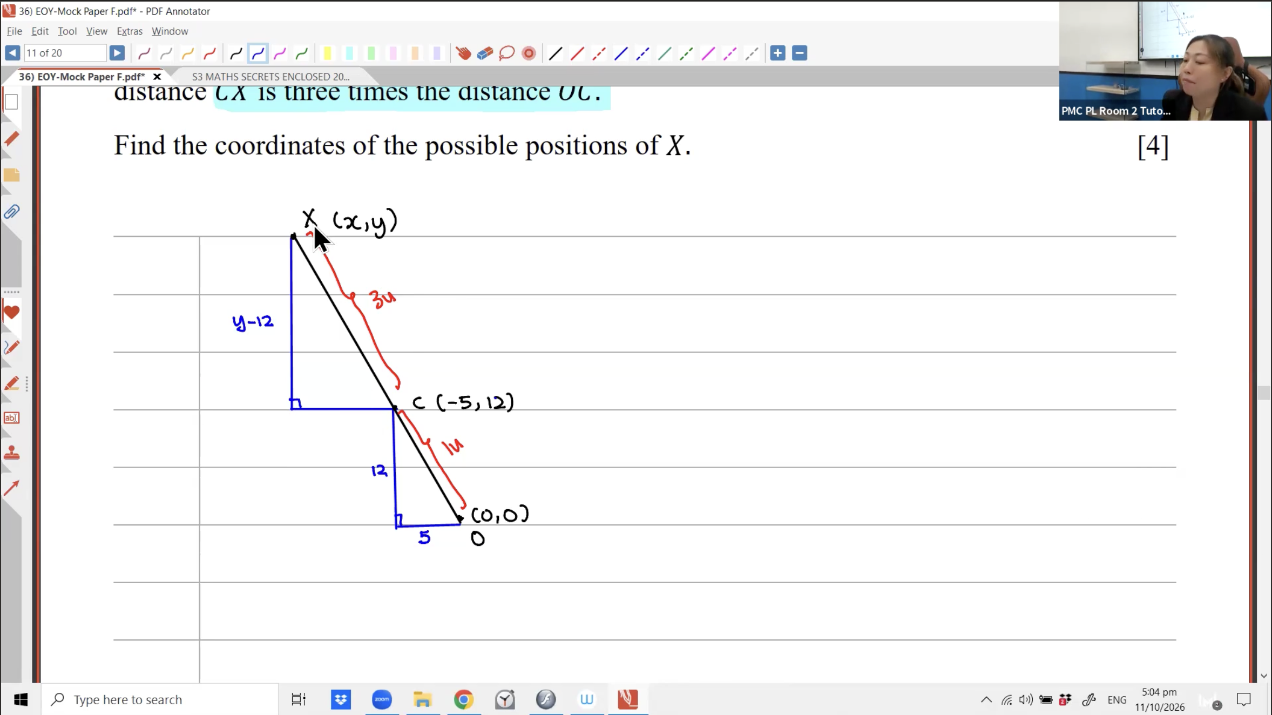
Task: Pick the dashed green line tool
Action: [x=686, y=53]
